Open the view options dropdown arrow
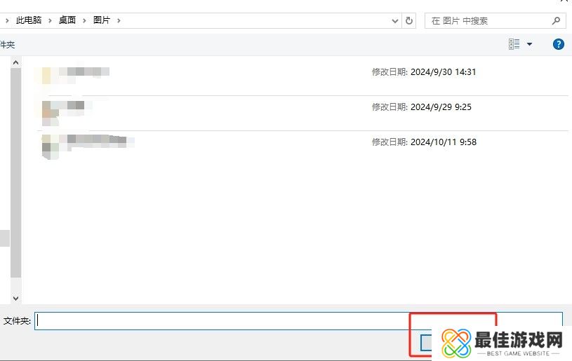The width and height of the screenshot is (572, 361). [x=530, y=44]
